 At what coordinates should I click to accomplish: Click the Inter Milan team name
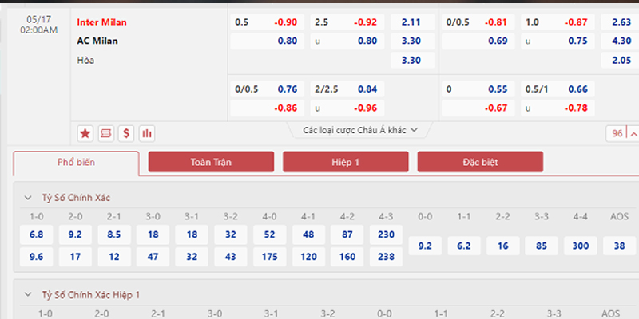coord(102,22)
